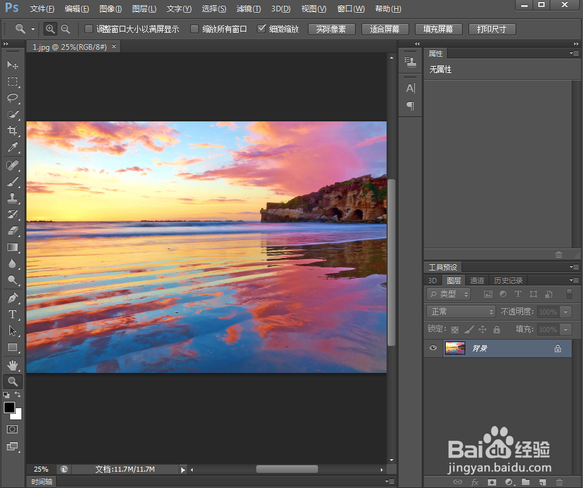This screenshot has height=488, width=583.
Task: Open the fill dropdown arrow
Action: 566,330
